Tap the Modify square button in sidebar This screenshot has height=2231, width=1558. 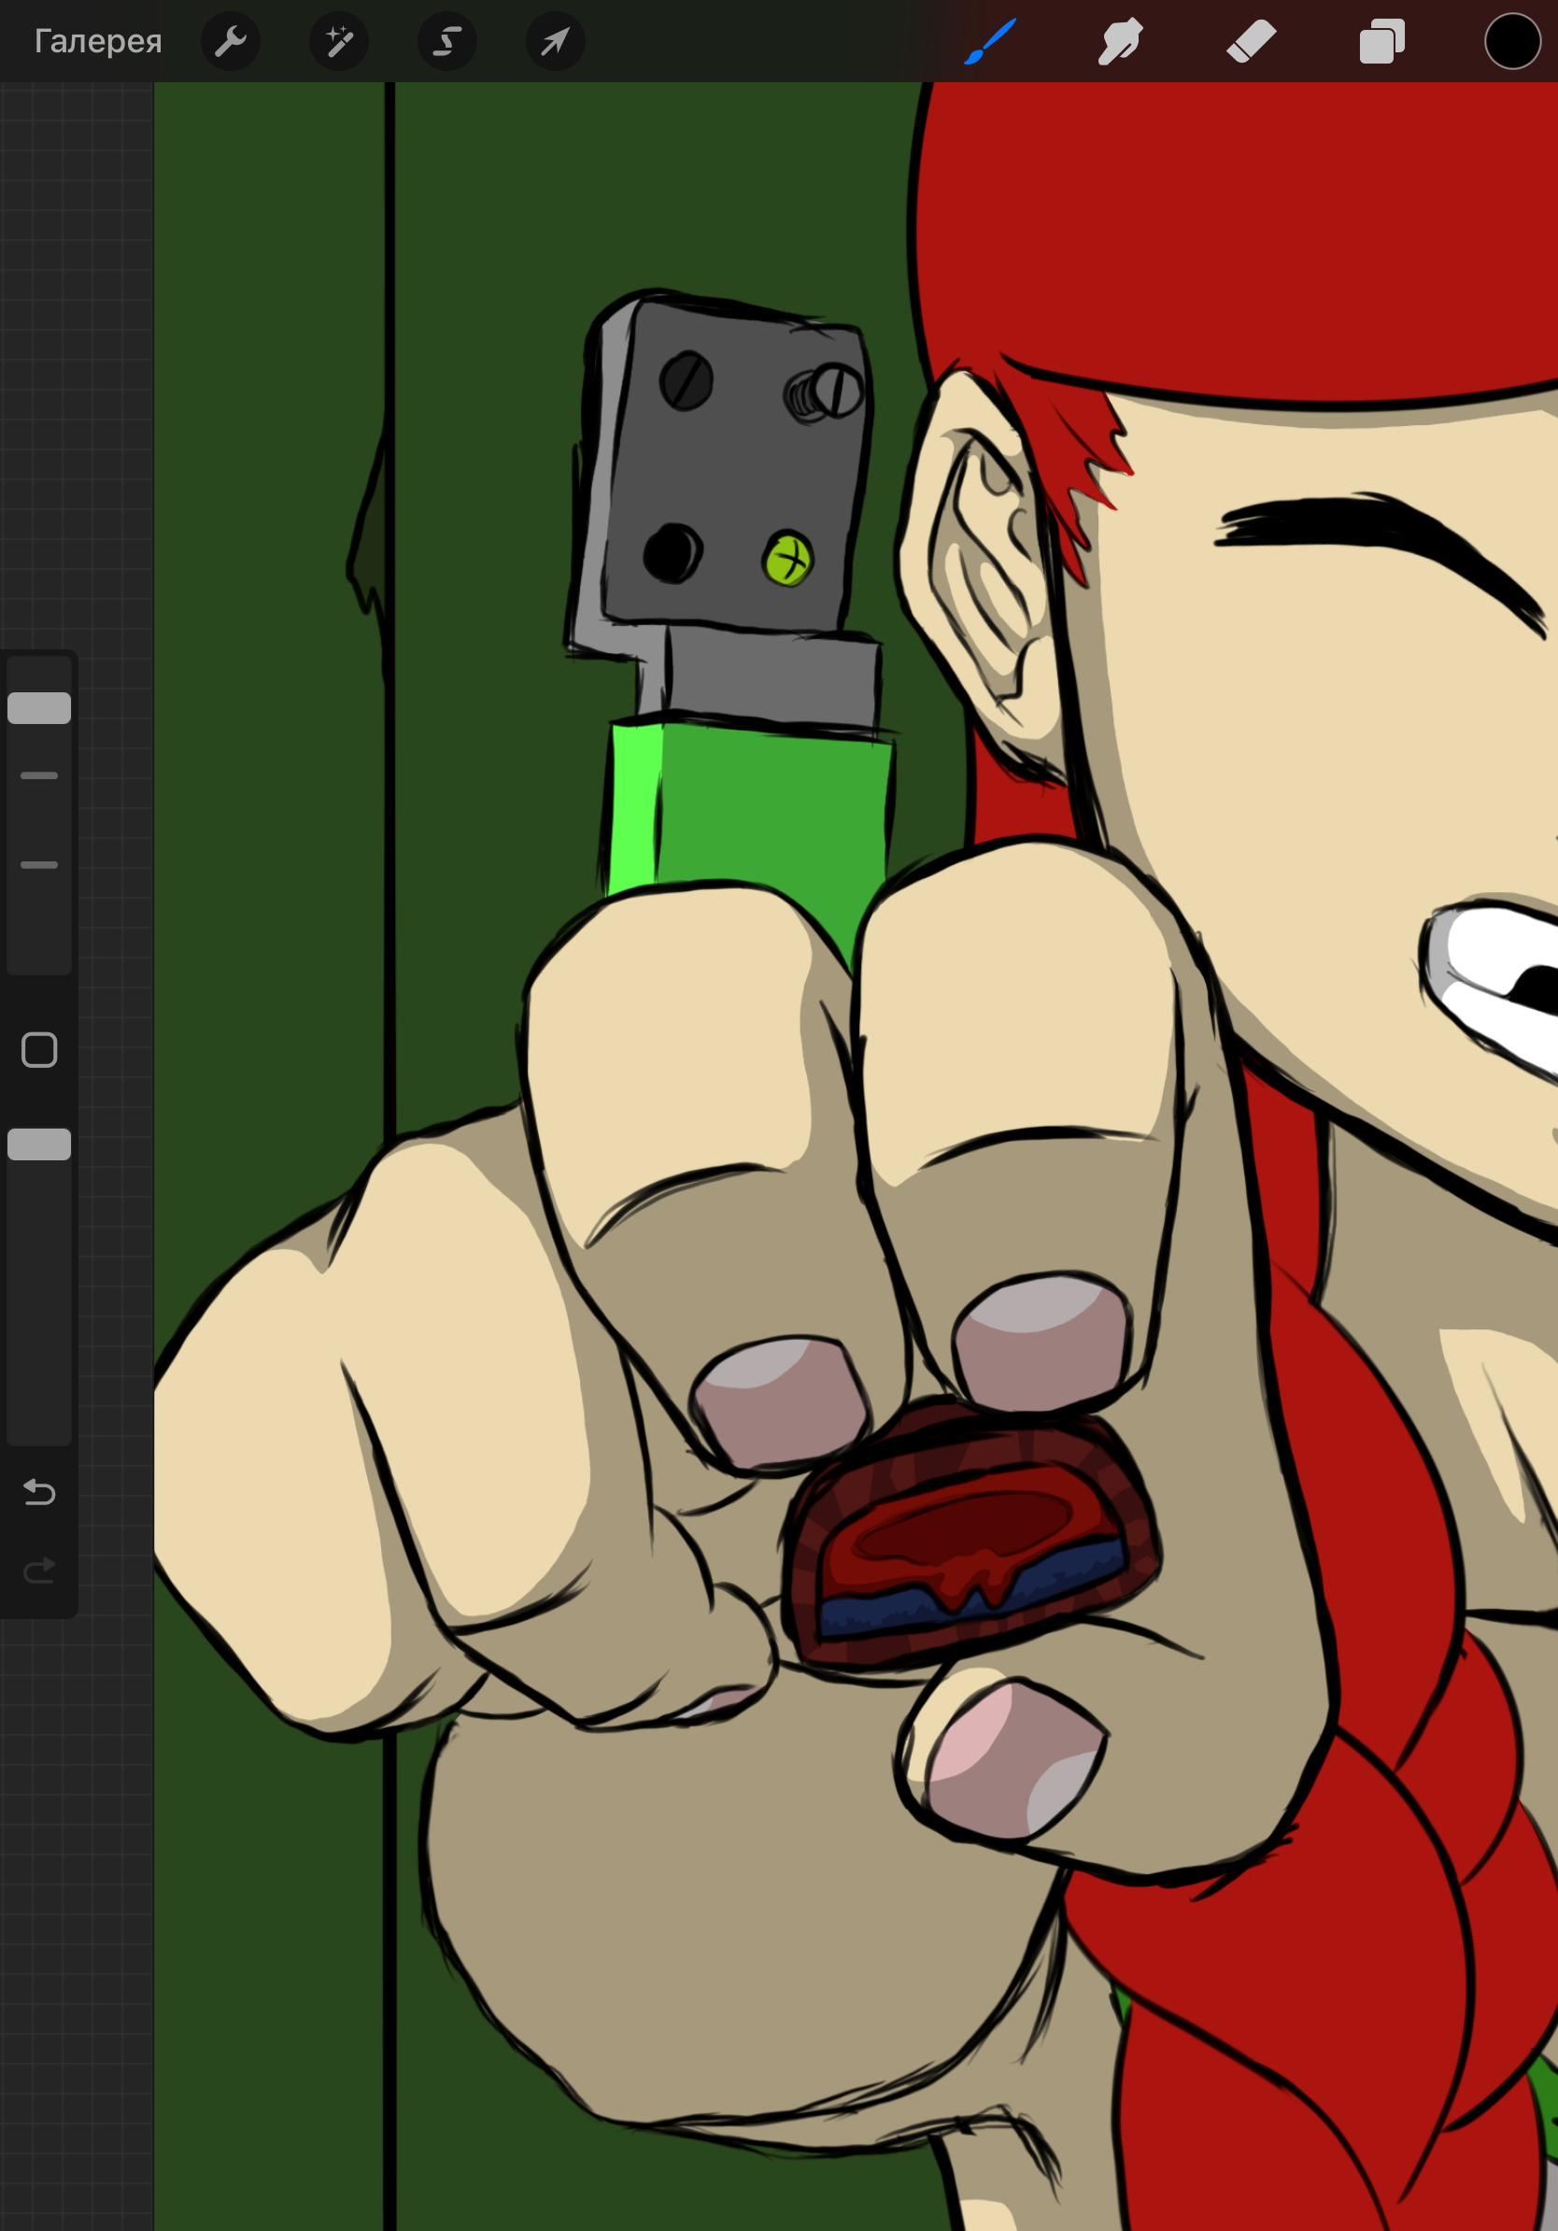coord(39,1049)
